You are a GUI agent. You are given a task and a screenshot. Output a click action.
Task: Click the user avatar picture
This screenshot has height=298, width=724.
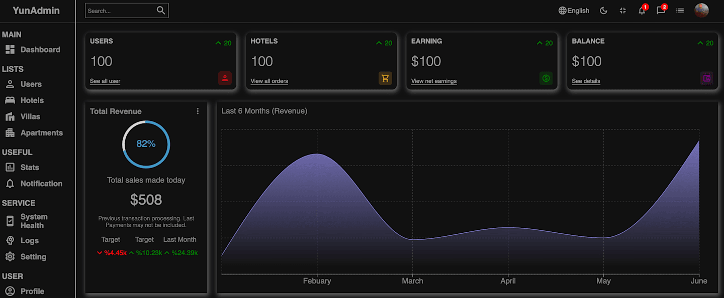pyautogui.click(x=701, y=11)
